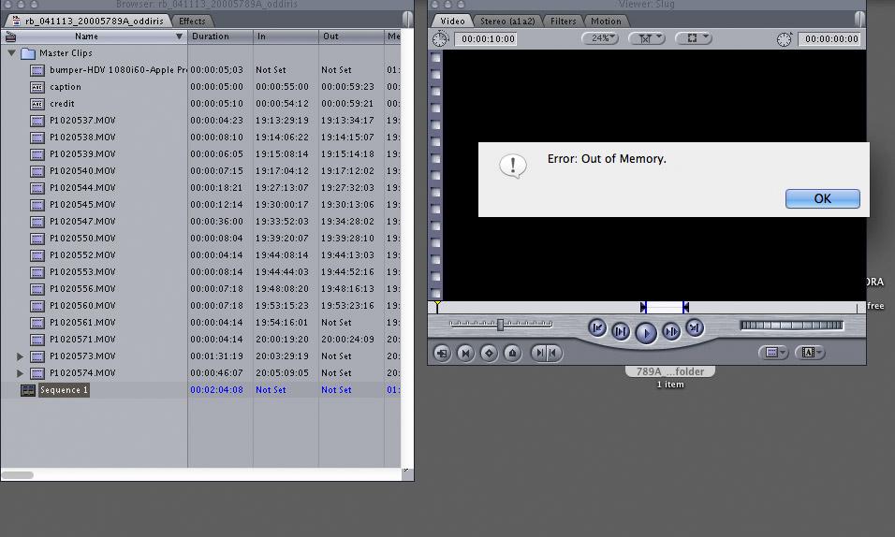
Task: Click the Go to Previous Edit button
Action: (596, 328)
